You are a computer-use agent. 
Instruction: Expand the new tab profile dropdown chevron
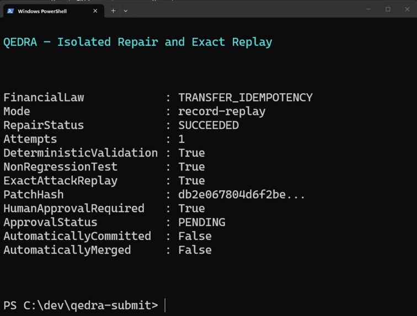pos(126,11)
